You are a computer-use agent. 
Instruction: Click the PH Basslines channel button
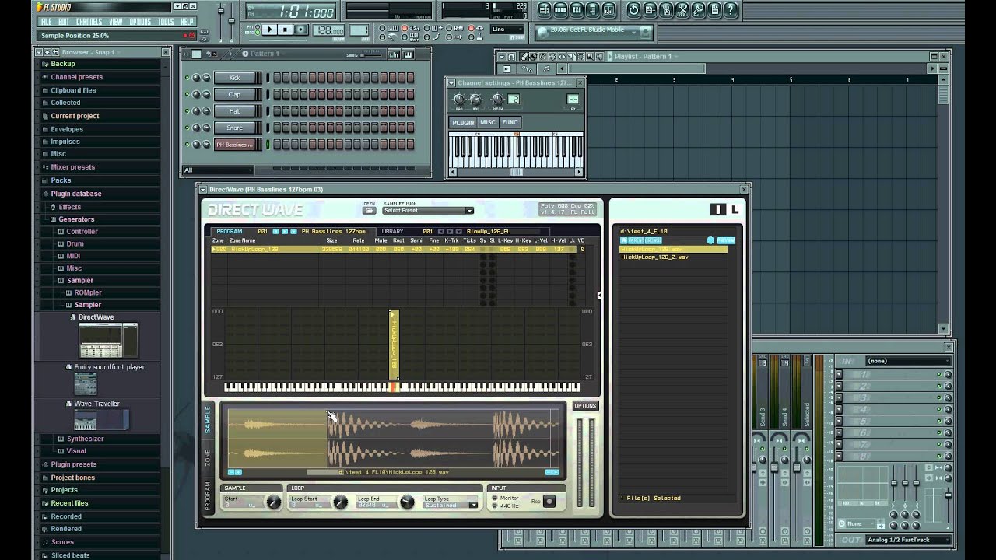coord(234,145)
